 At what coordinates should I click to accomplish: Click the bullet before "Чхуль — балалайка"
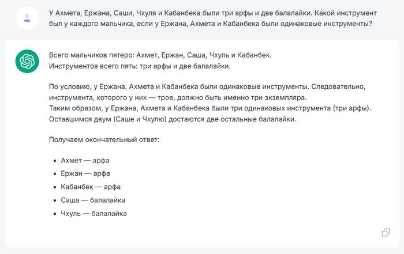point(54,214)
